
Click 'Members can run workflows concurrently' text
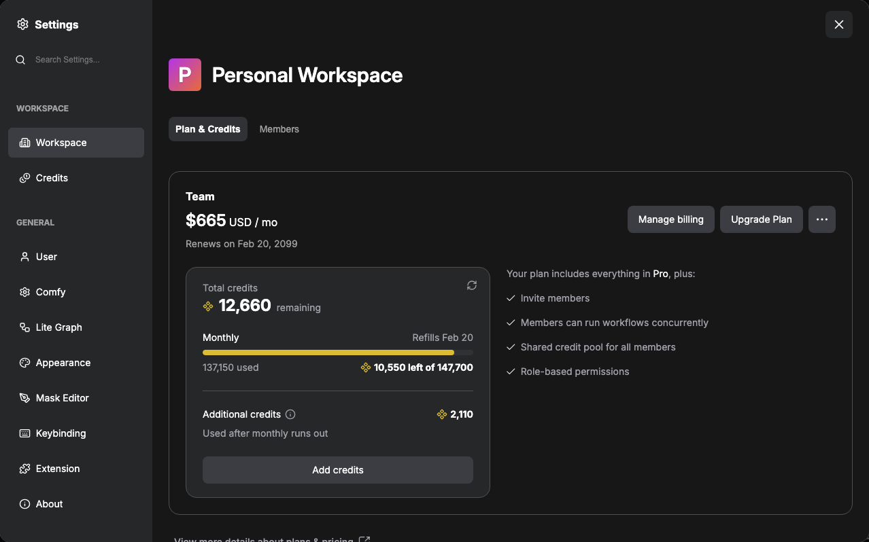click(x=615, y=323)
